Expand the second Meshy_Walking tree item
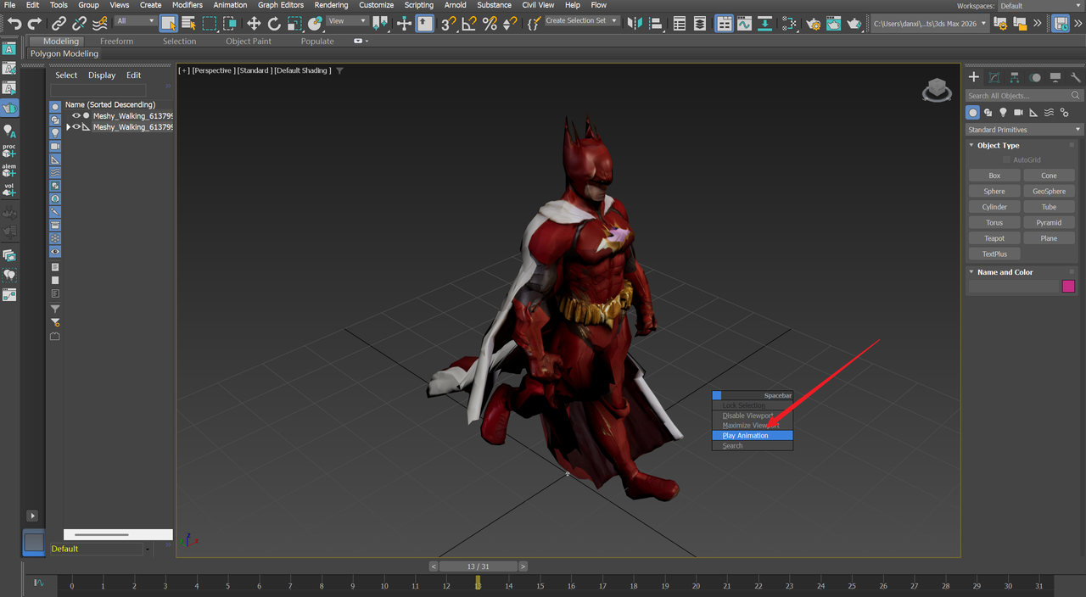The image size is (1086, 597). click(x=68, y=127)
